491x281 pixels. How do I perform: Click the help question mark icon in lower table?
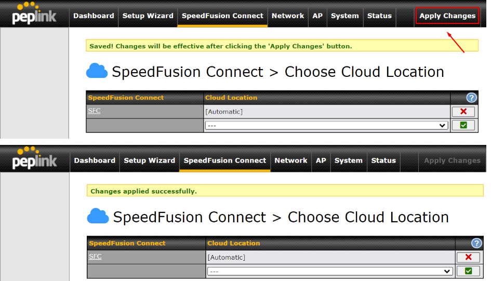476,243
